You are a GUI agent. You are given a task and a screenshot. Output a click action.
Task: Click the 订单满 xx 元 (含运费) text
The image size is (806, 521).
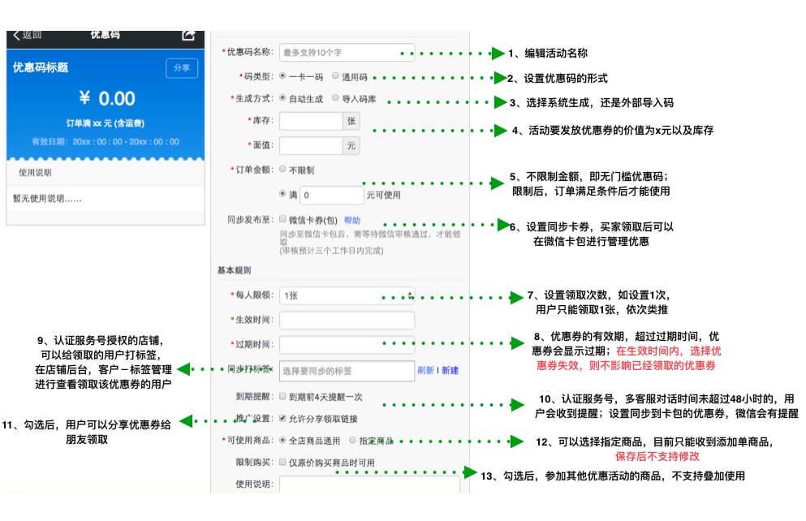tap(105, 123)
